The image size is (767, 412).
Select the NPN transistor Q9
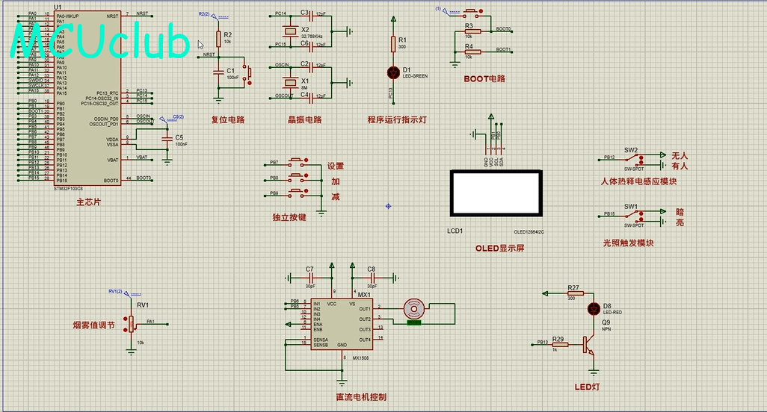(x=588, y=345)
